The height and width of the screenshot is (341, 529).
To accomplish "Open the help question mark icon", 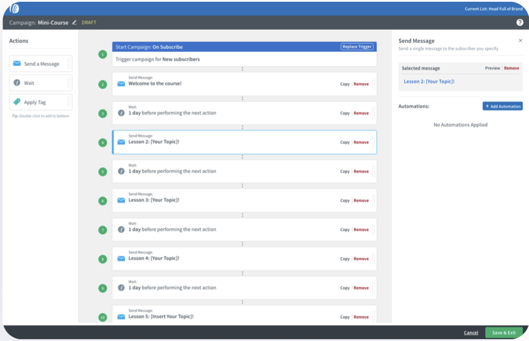I will pos(520,23).
